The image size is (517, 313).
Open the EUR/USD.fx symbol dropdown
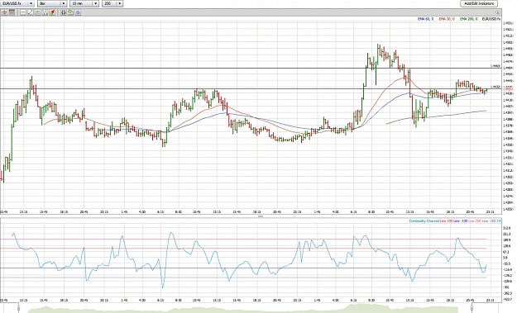(17, 3)
